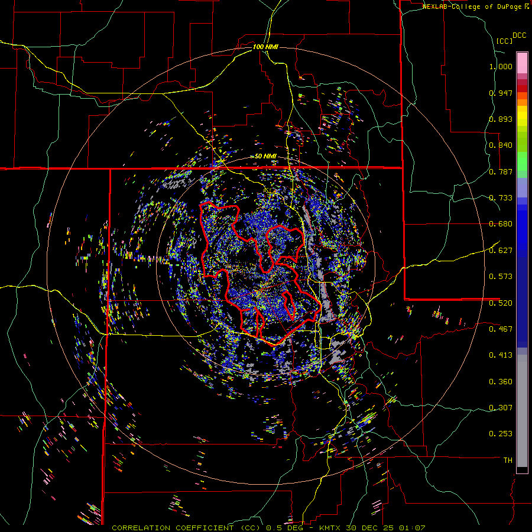Click the 100 NMI range ring label
Image resolution: width=532 pixels, height=532 pixels.
click(x=265, y=47)
